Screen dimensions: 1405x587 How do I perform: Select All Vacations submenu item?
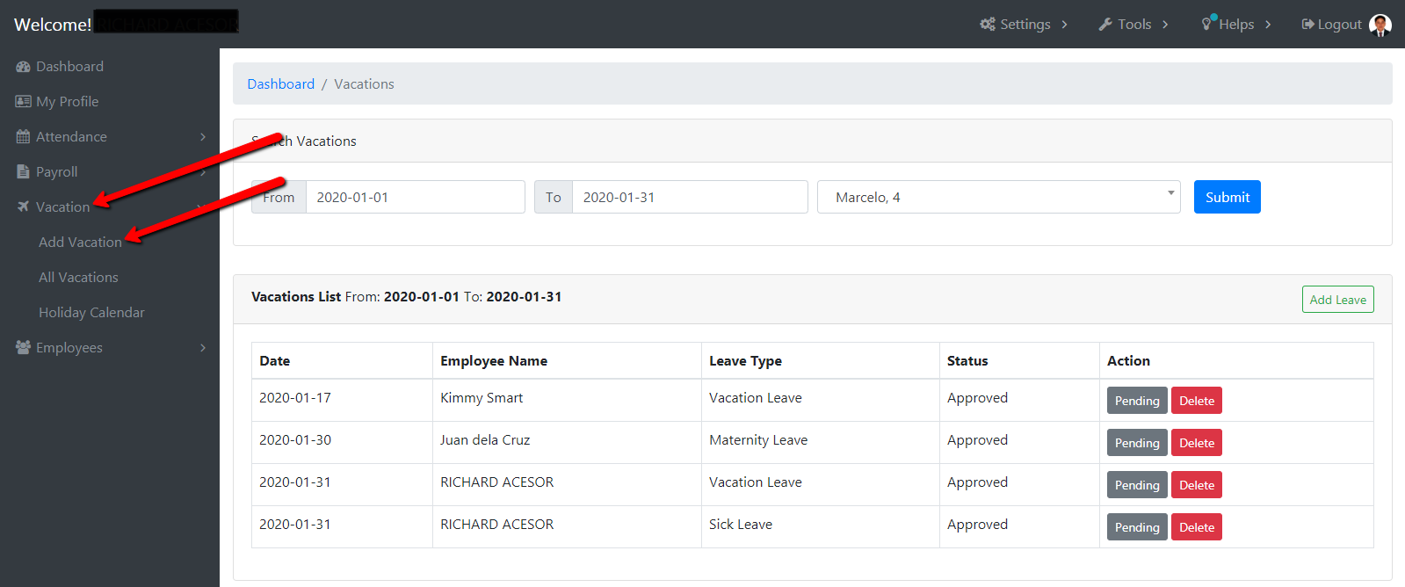point(78,278)
